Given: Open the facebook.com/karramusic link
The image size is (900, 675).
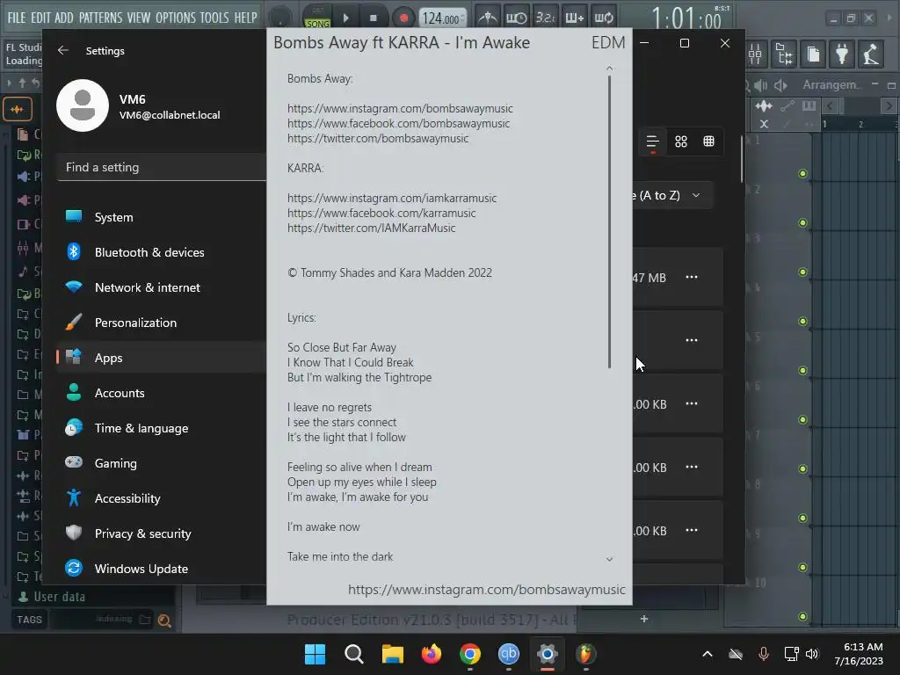Looking at the screenshot, I should [x=381, y=213].
